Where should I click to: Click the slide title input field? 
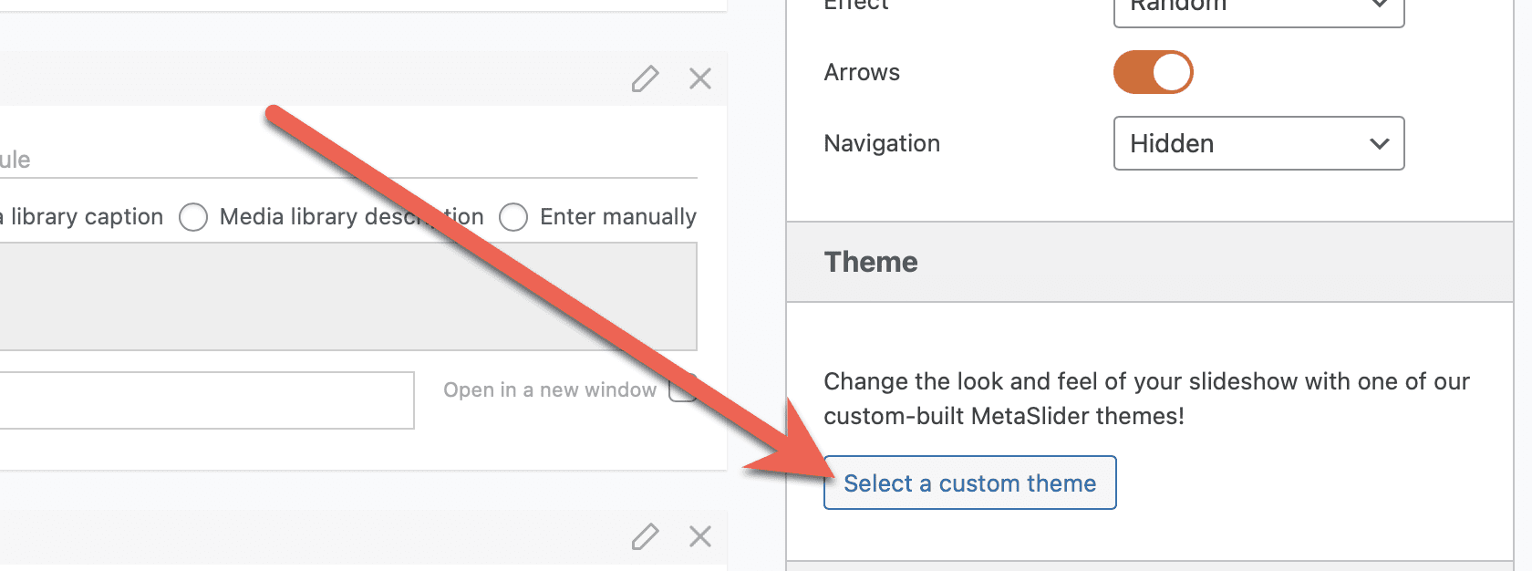347,161
